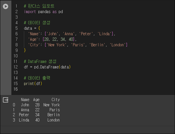This screenshot has width=175, height=134.
Task: Click the 'City' list line in code
Action: pos(78,45)
